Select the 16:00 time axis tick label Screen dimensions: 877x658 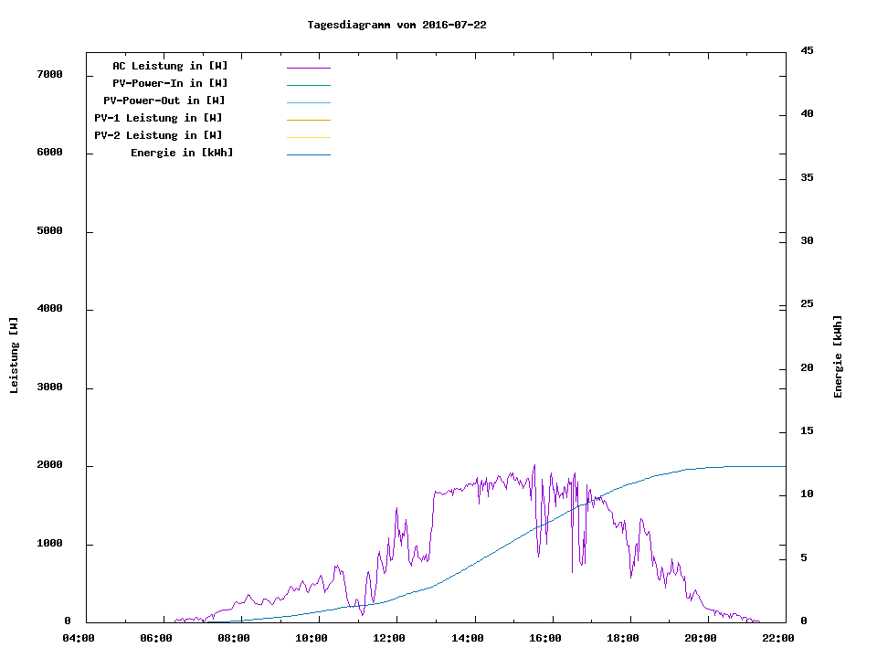545,639
